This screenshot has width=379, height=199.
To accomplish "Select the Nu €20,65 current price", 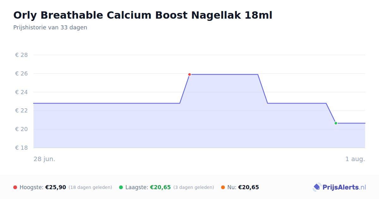I will pyautogui.click(x=249, y=187).
